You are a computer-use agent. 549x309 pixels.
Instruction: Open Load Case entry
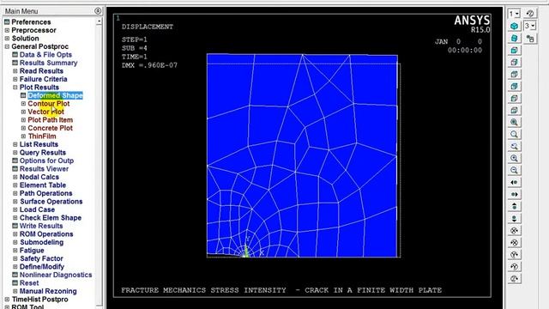point(37,209)
